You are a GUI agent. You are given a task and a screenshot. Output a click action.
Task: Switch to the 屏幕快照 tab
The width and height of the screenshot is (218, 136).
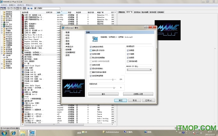(x=122, y=12)
